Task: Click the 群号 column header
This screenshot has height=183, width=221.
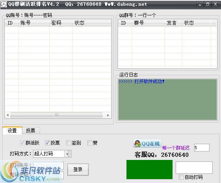Action: pyautogui.click(x=148, y=23)
